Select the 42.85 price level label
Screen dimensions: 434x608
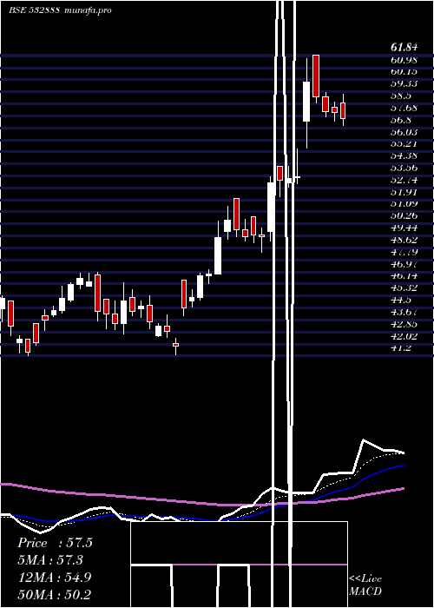click(404, 324)
